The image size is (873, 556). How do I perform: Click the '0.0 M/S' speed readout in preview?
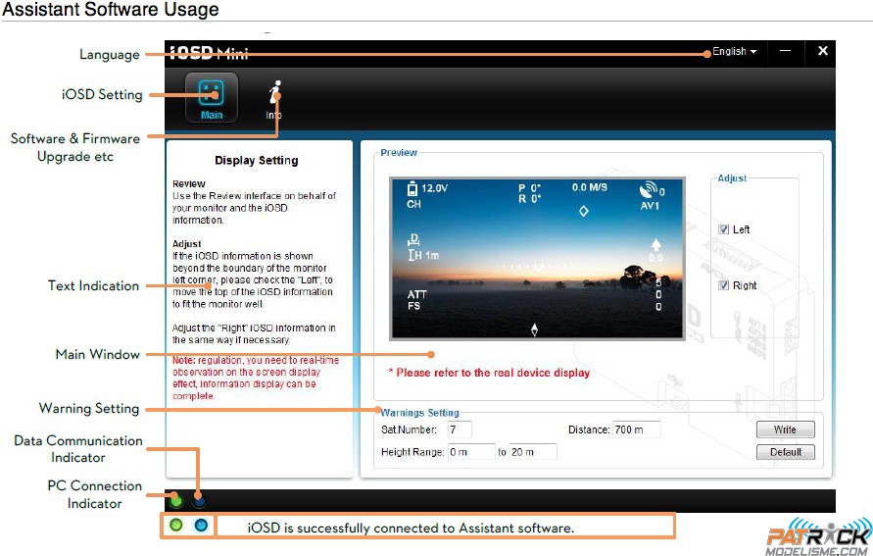point(590,187)
